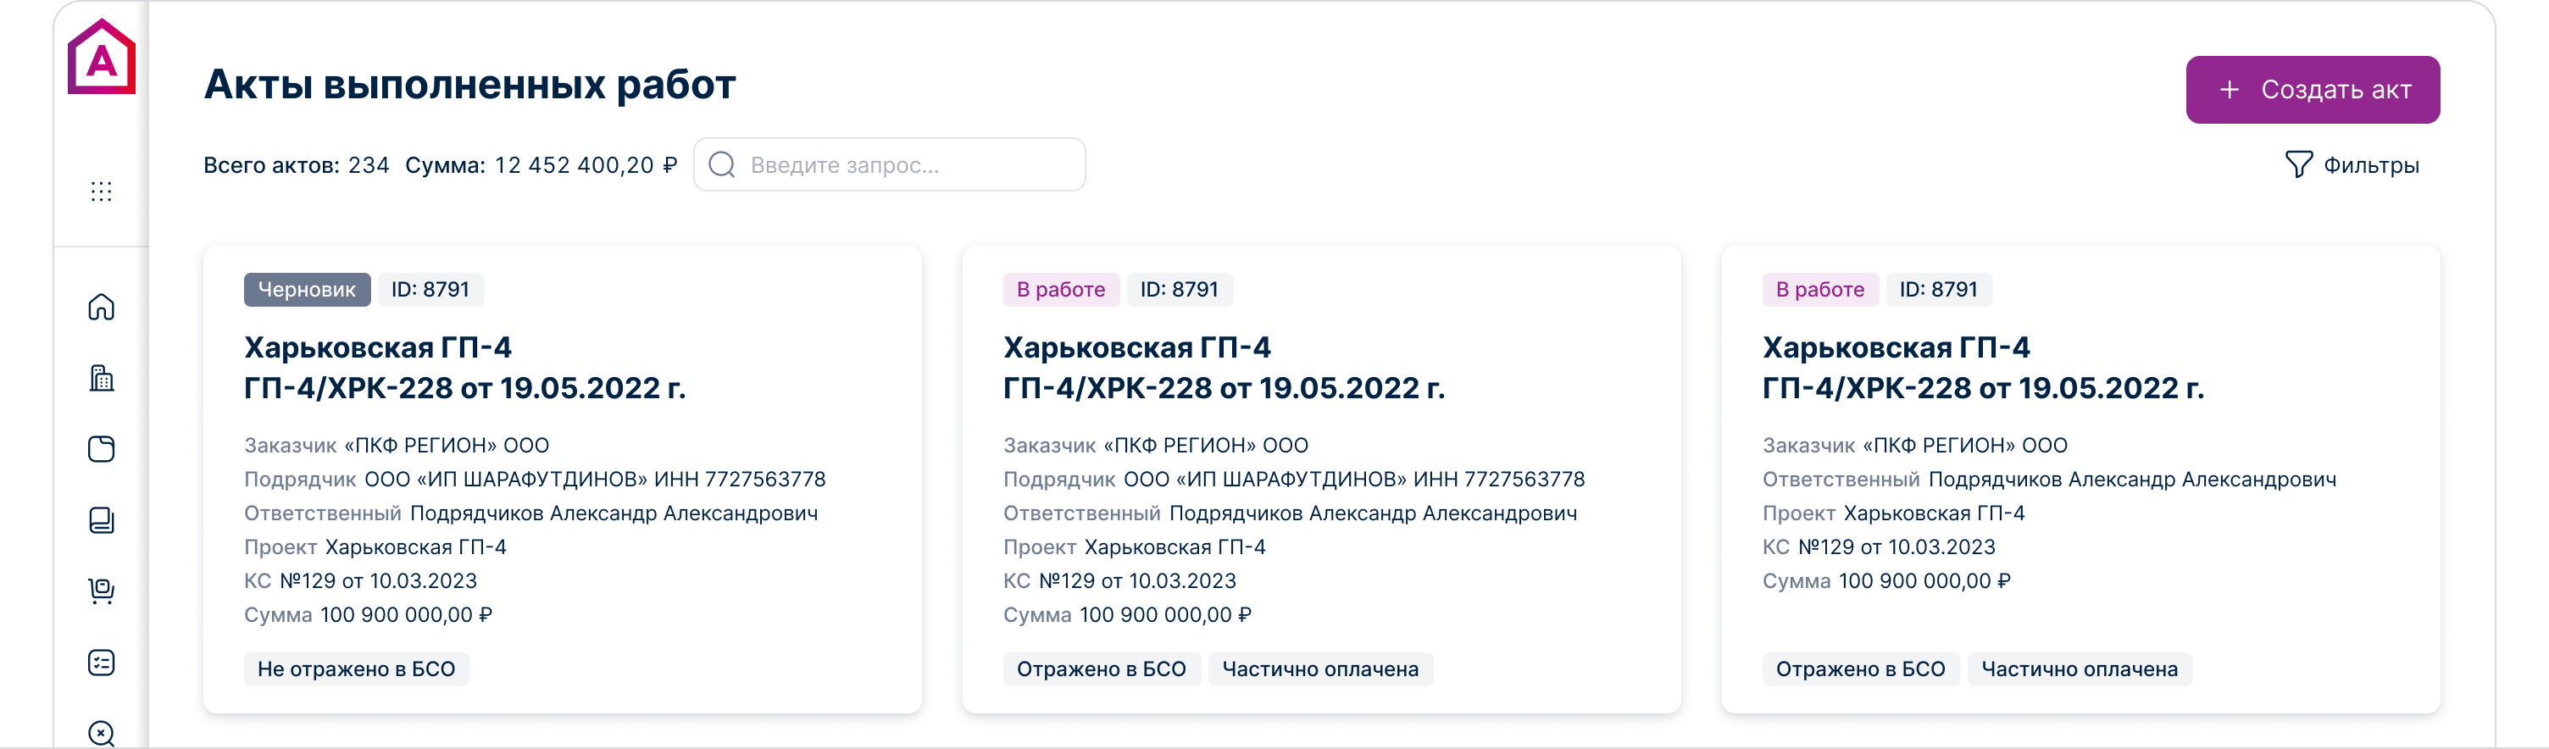The height and width of the screenshot is (749, 2549).
Task: Open the checklist tasks sidebar icon
Action: tap(101, 662)
